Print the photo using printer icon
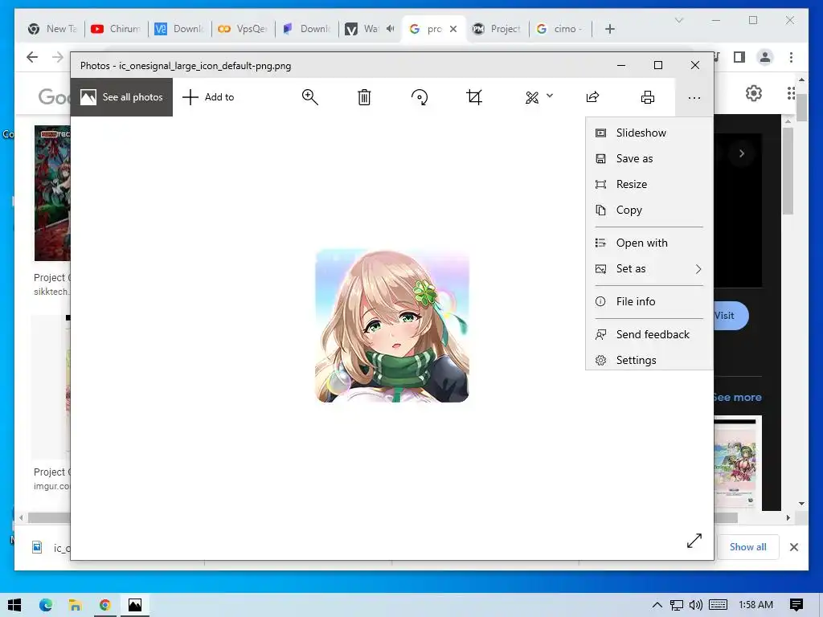 pos(648,97)
